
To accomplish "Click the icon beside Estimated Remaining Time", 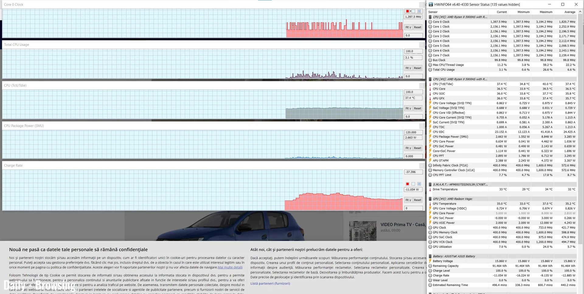I will 430,285.
